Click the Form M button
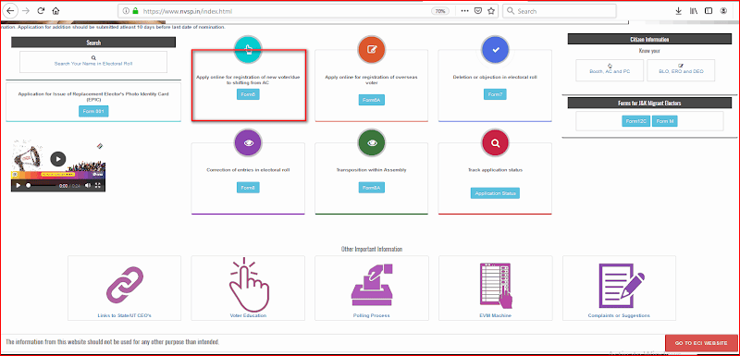Viewport: 740px width, 356px height. [x=664, y=121]
